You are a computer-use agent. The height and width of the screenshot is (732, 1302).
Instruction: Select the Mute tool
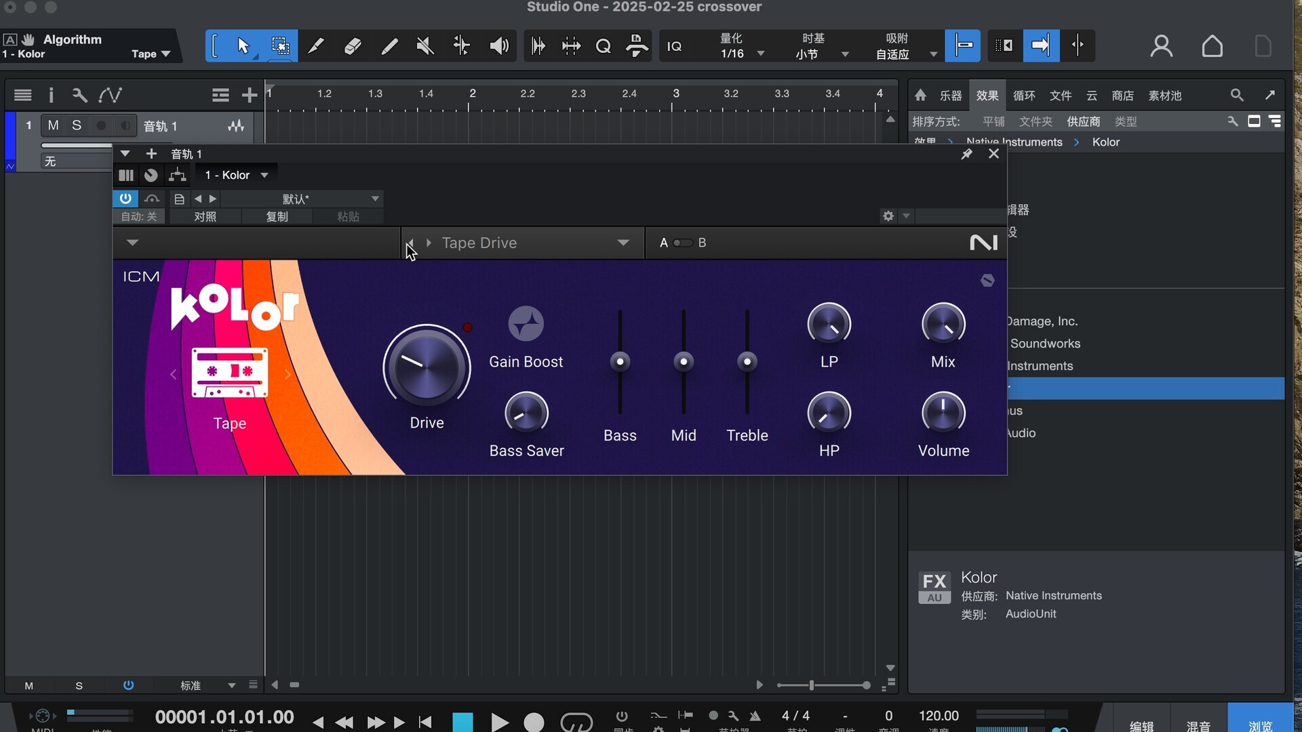425,46
